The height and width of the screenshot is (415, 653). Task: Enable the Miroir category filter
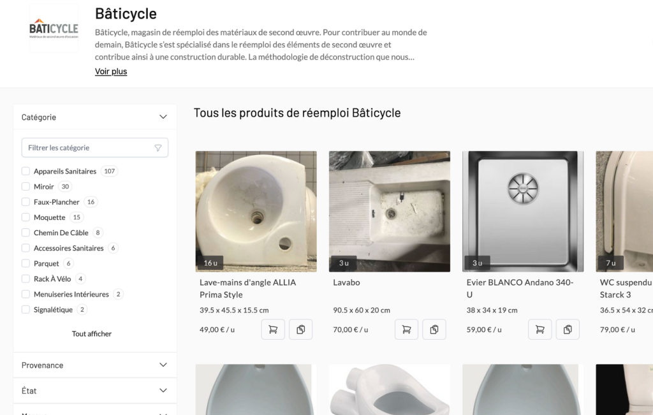click(26, 186)
